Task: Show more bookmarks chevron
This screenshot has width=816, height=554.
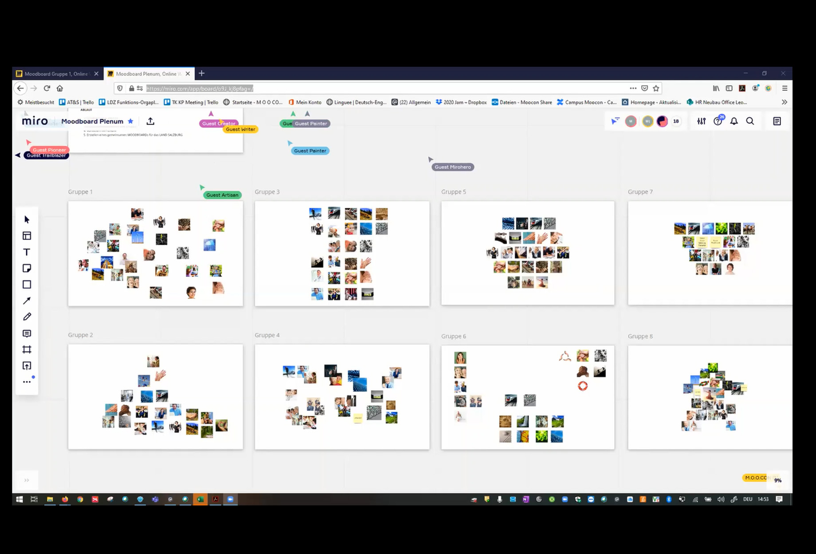Action: coord(784,102)
